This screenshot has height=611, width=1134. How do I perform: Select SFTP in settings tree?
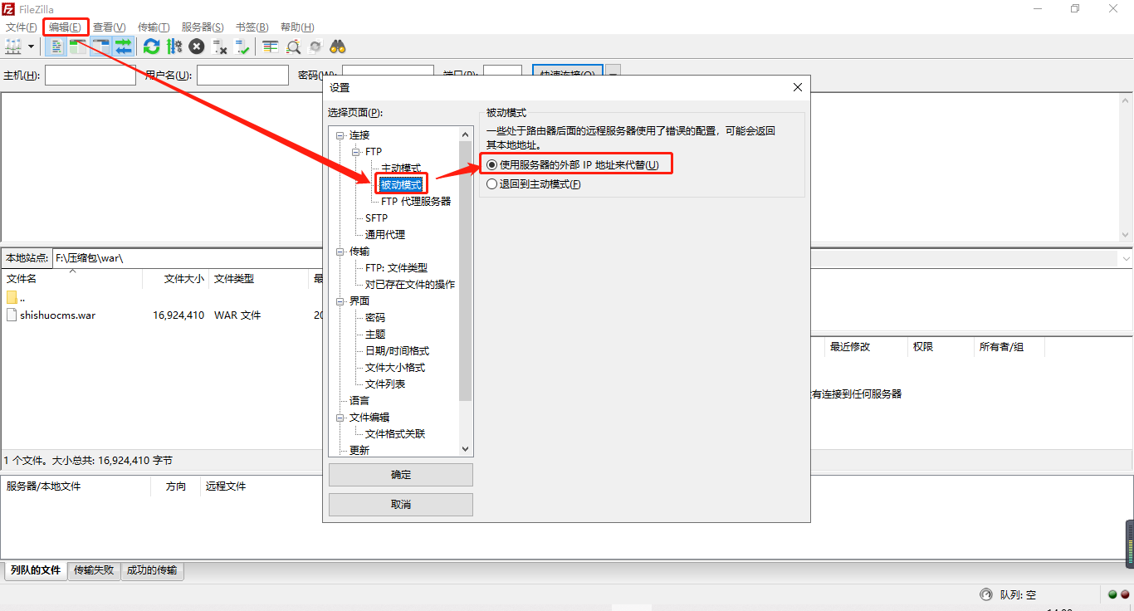[376, 218]
